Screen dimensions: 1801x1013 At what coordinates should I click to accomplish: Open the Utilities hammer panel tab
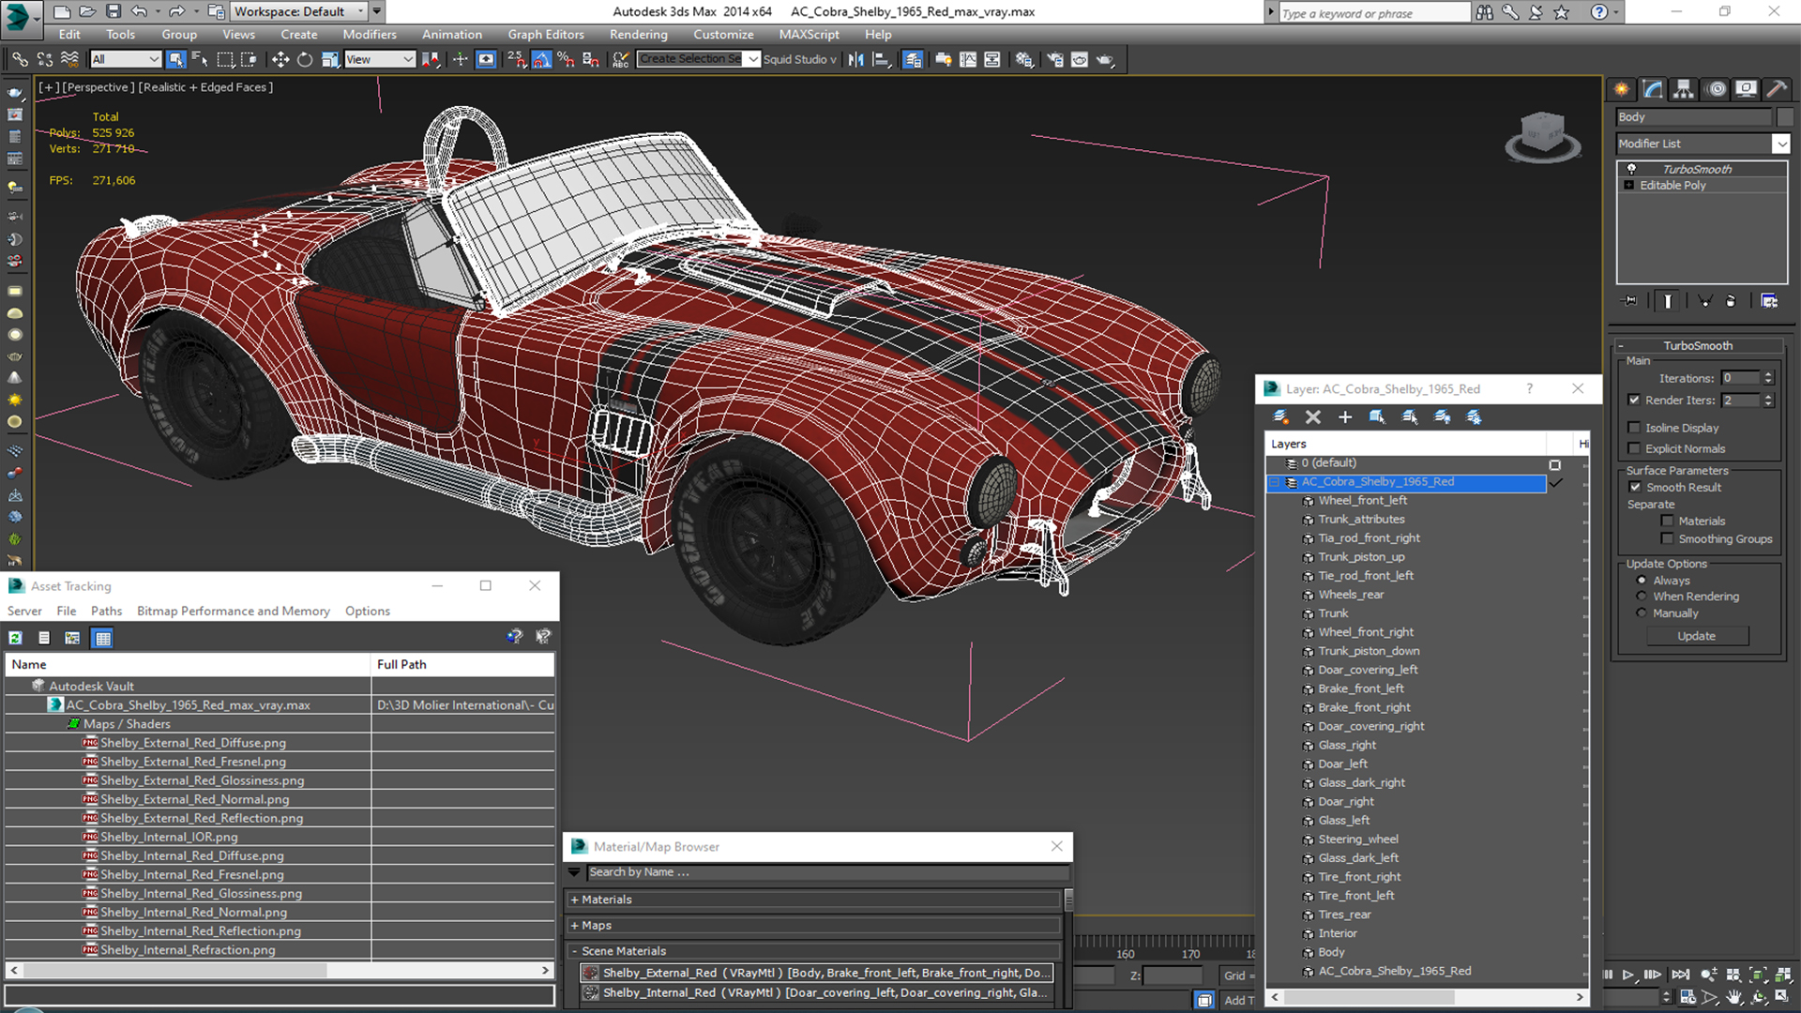pos(1777,89)
